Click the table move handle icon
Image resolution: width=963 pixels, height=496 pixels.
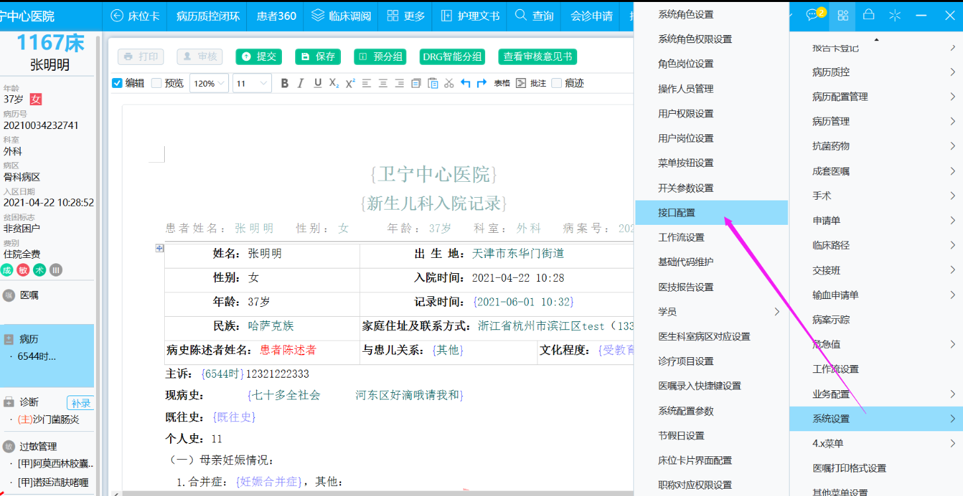click(159, 248)
